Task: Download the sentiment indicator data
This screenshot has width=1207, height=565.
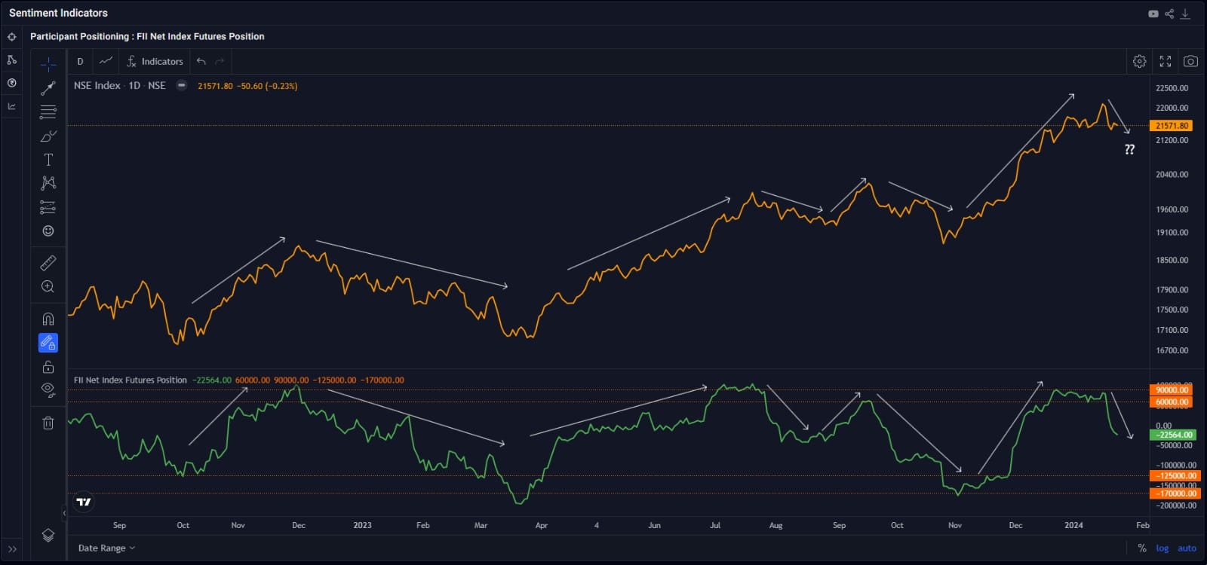Action: 1185,14
